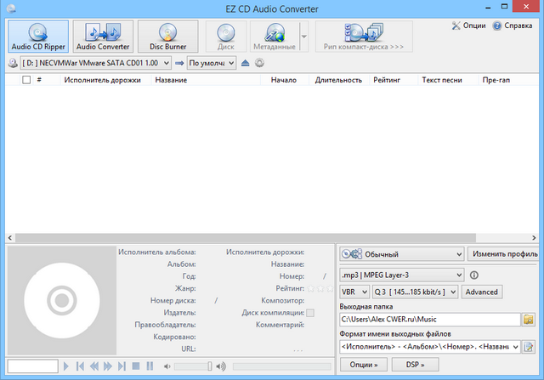The height and width of the screenshot is (380, 544).
Task: Fast forward the playing track
Action: coord(108,366)
